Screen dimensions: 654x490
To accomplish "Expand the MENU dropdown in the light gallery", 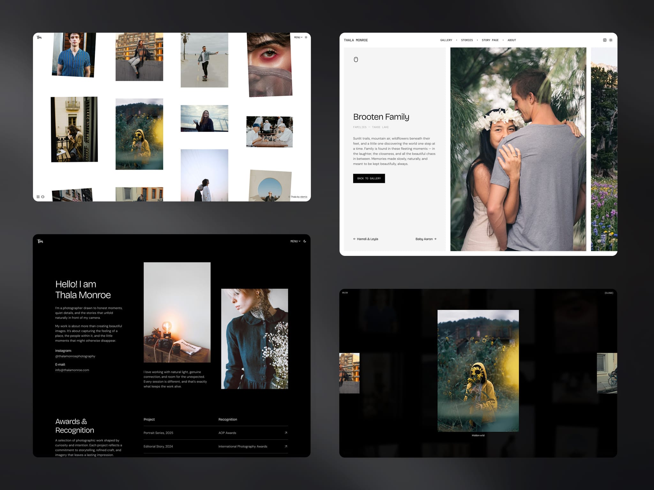I will point(298,37).
